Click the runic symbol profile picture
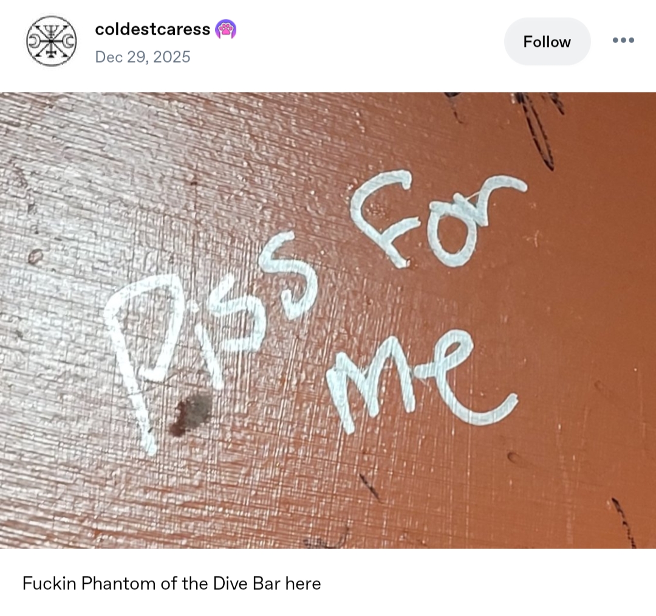 click(x=52, y=41)
